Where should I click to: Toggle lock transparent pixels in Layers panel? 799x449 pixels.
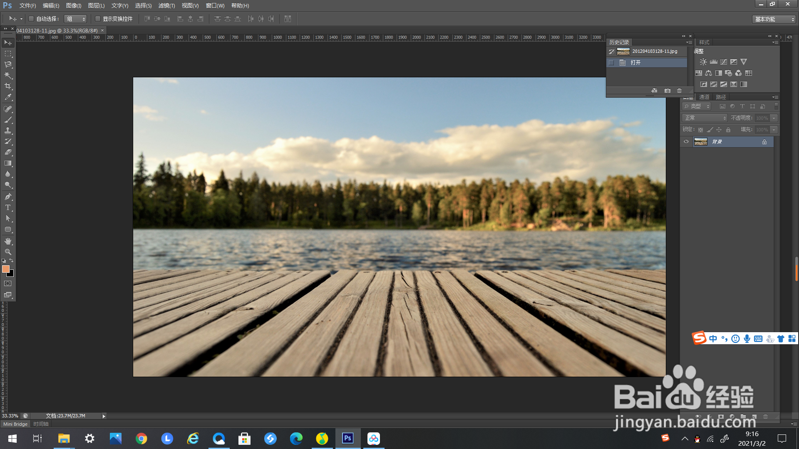[x=700, y=130]
